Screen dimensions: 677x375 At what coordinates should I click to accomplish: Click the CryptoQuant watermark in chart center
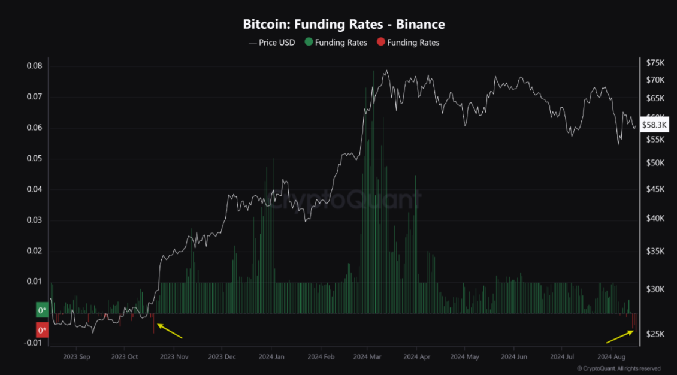[343, 200]
